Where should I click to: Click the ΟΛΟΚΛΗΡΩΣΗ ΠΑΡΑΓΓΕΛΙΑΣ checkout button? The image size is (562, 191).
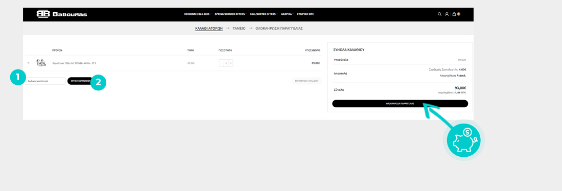tap(400, 104)
